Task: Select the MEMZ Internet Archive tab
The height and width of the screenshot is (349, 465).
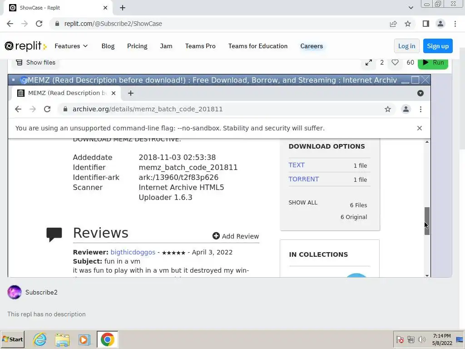Action: (67, 93)
